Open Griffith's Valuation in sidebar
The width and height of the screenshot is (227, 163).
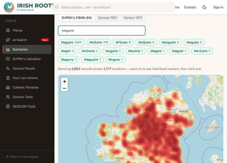27,59
